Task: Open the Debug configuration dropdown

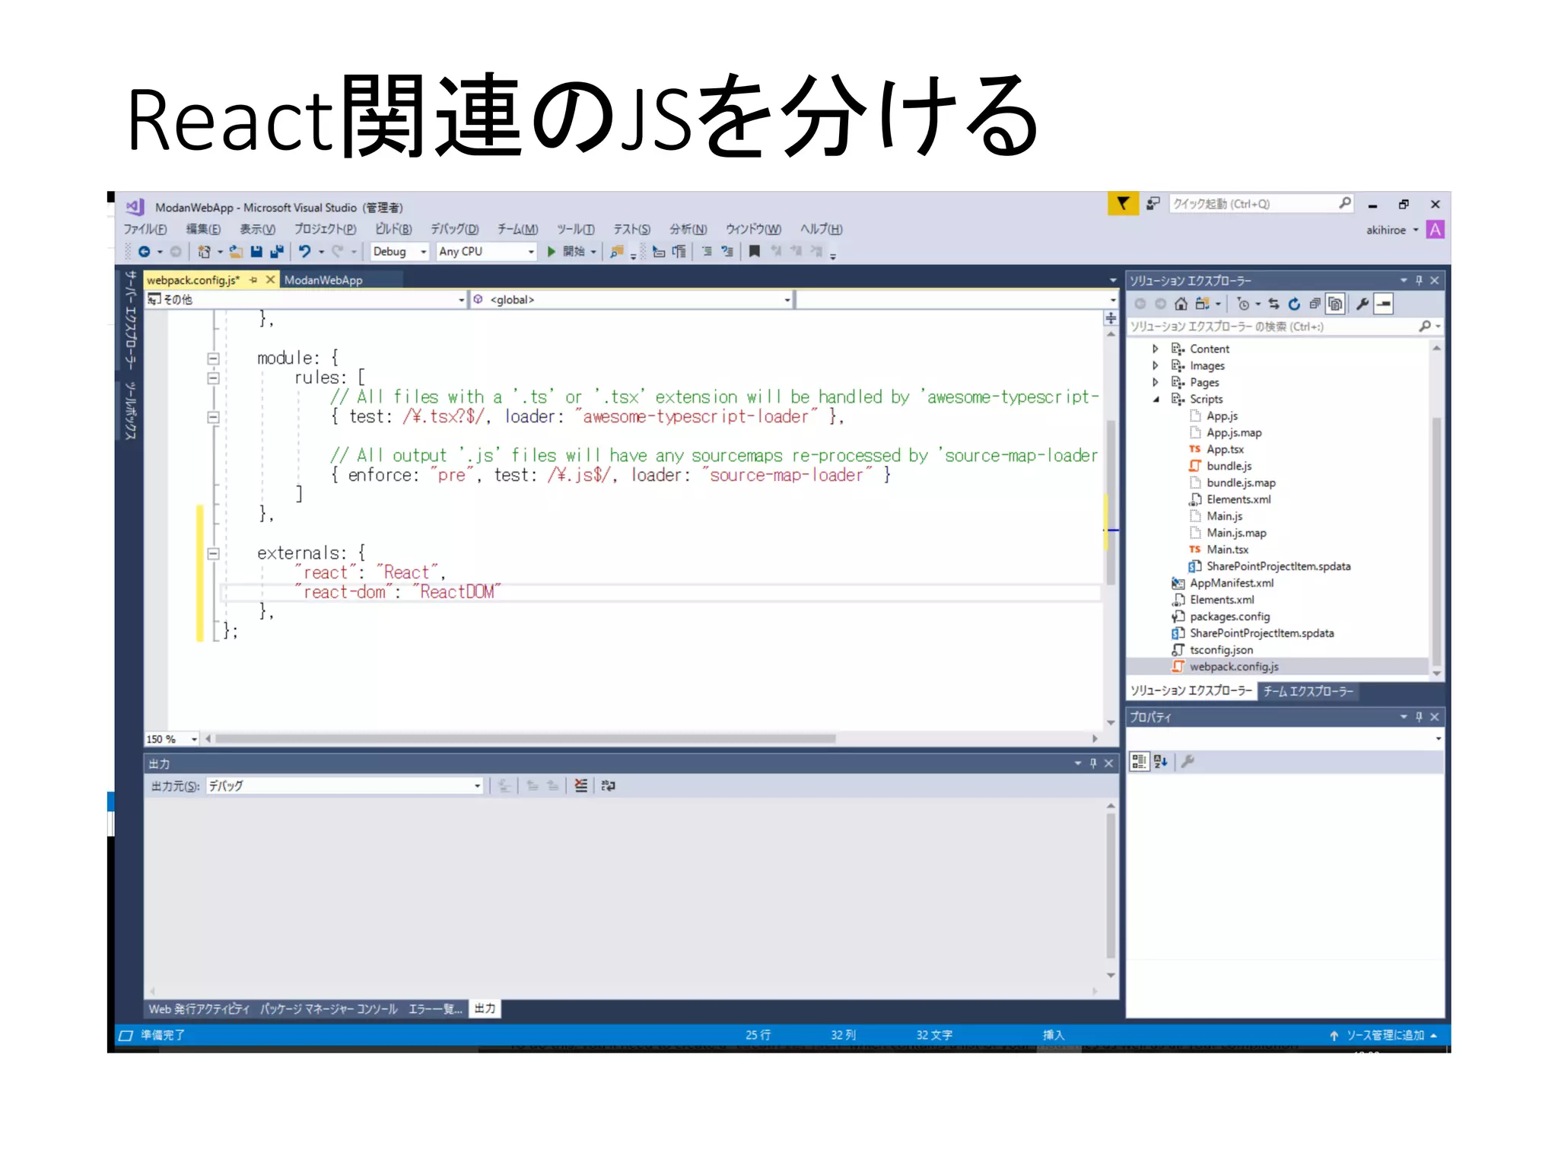Action: click(x=400, y=251)
